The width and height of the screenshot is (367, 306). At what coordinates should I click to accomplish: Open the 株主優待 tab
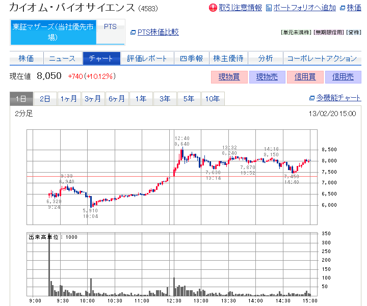coord(228,59)
